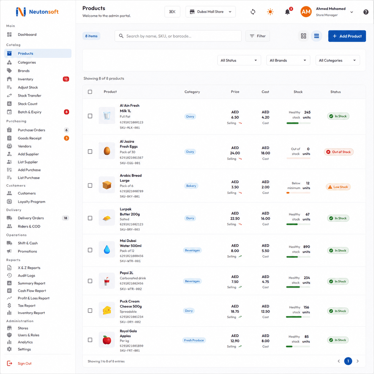Go to next page arrow
The width and height of the screenshot is (374, 374).
click(358, 361)
